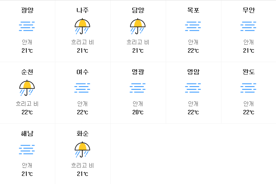Viewport: 276px width, 184px height.
Task: Click the fog icon for 완도
Action: point(249,88)
